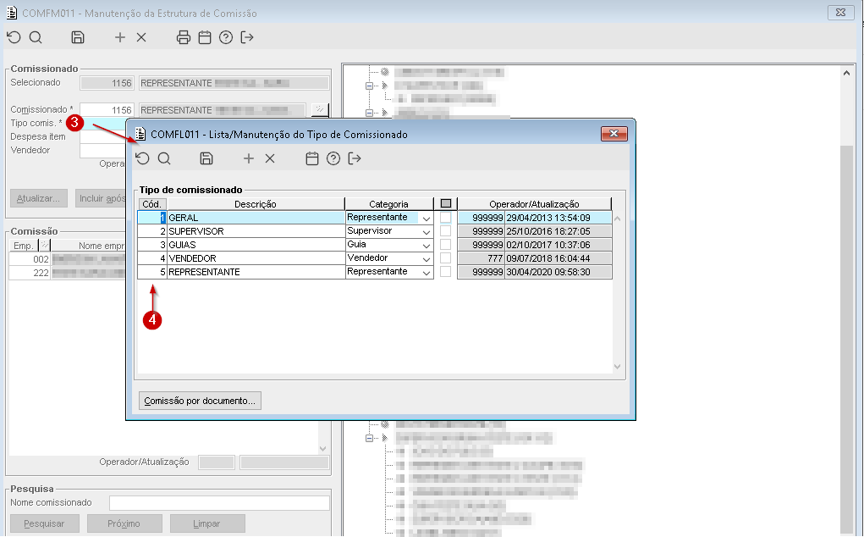
Task: Collapse second tree node at top of tree
Action: tap(369, 113)
